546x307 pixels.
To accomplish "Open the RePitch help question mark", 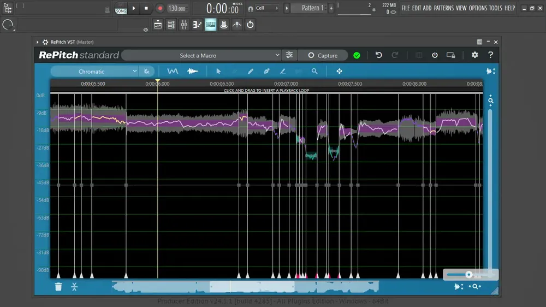I will coord(490,55).
